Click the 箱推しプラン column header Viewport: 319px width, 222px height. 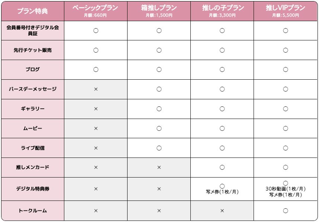pyautogui.click(x=159, y=10)
